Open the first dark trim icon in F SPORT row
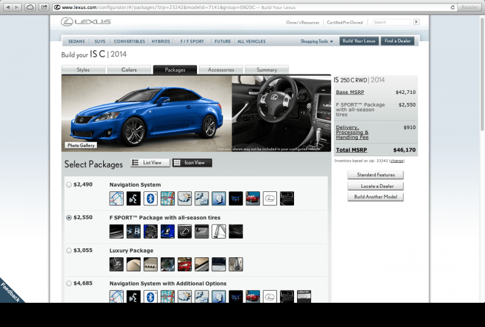The height and width of the screenshot is (327, 485). pos(116,231)
